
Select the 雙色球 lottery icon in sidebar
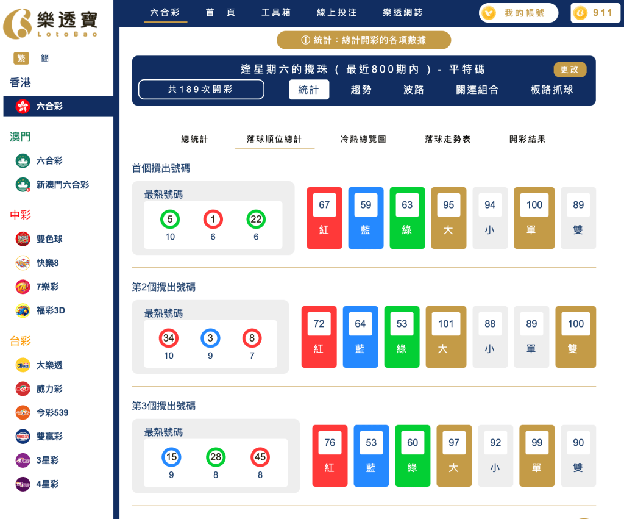(23, 239)
